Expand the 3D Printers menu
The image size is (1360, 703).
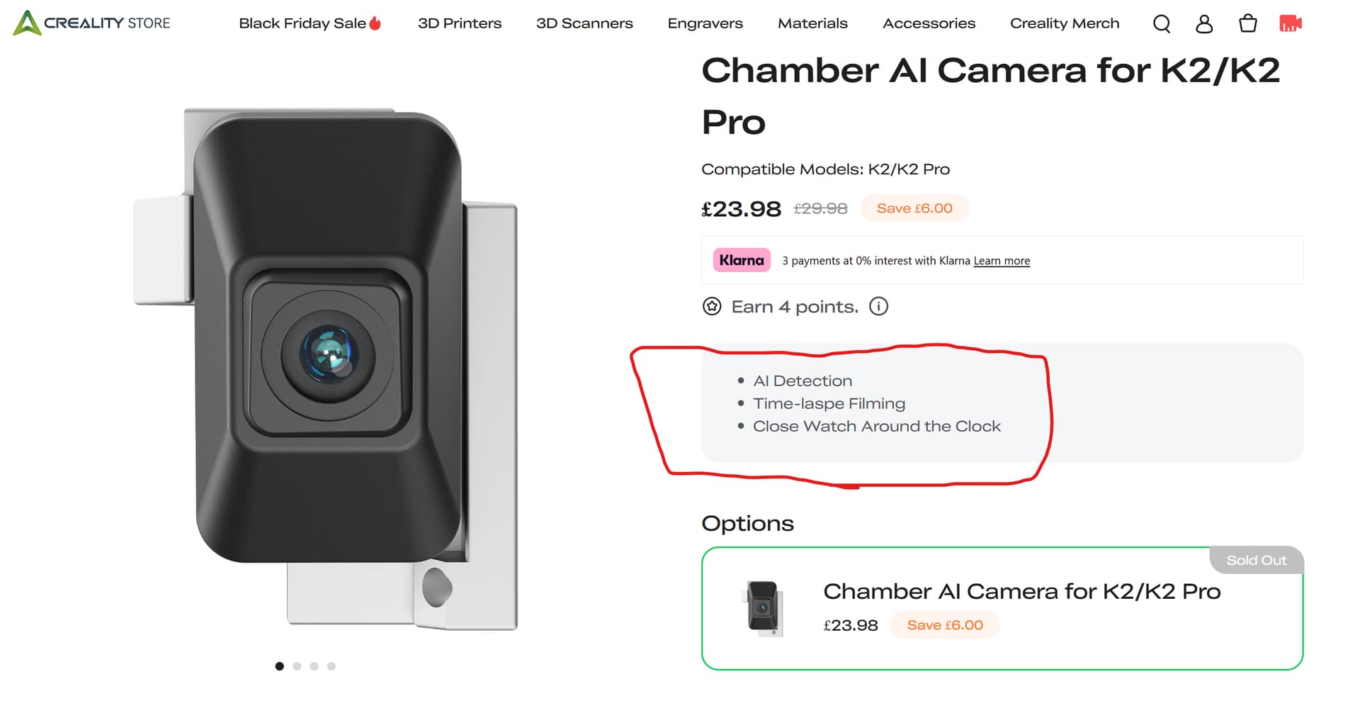tap(460, 23)
